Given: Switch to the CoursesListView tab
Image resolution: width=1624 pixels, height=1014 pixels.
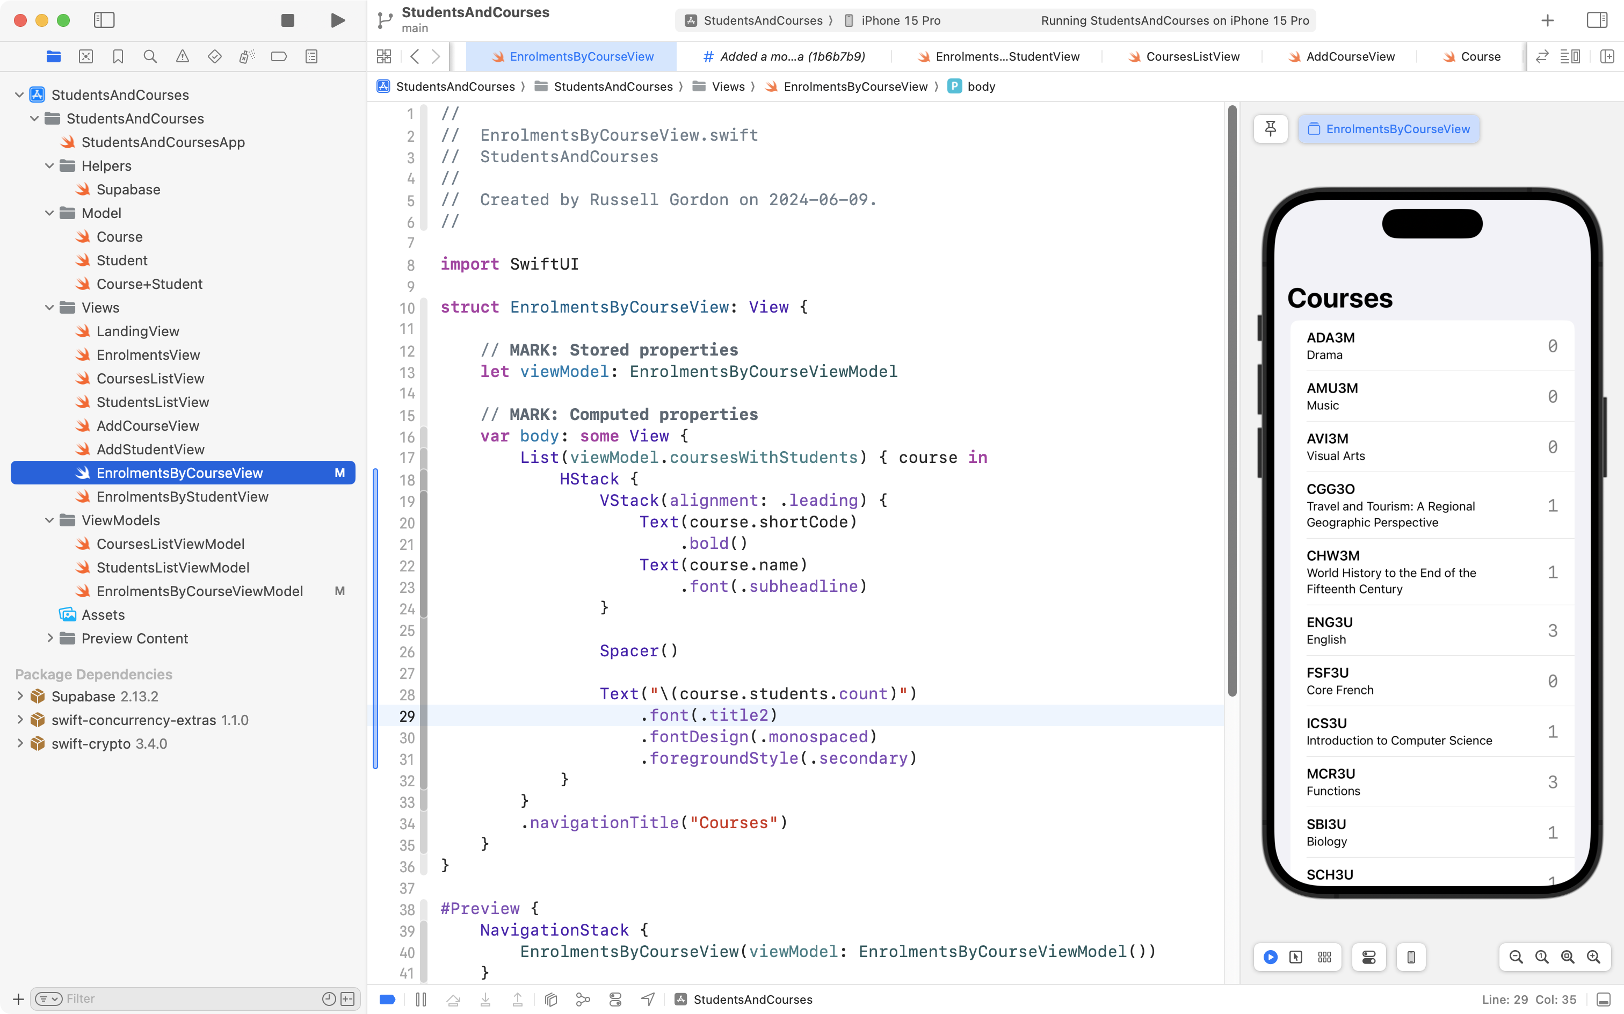Looking at the screenshot, I should point(1193,56).
